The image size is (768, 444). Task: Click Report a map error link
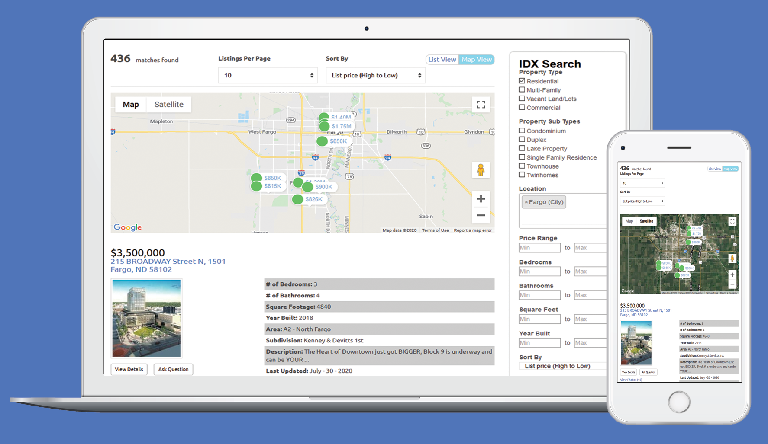pos(473,230)
